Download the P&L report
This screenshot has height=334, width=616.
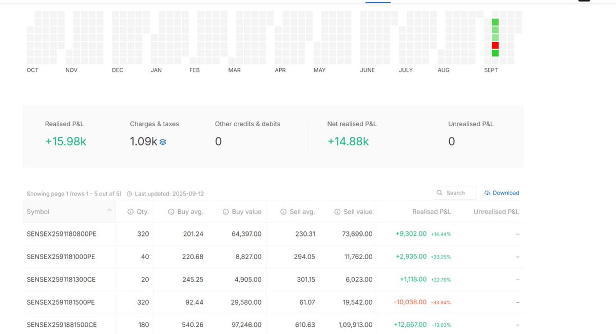click(x=502, y=193)
